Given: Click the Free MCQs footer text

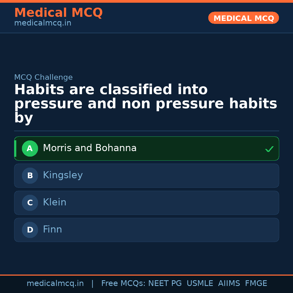Looking at the screenshot, I should click(123, 284).
